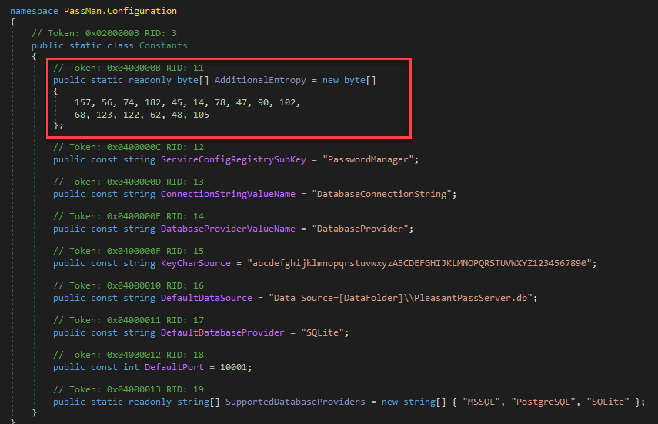Select the "MSSQL" string in the array
This screenshot has height=424, width=658.
coord(481,402)
